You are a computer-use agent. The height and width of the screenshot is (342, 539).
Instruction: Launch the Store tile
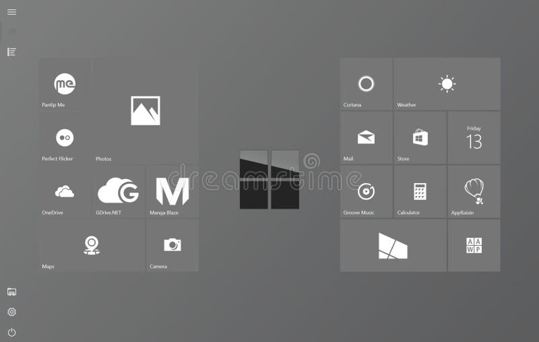tap(420, 138)
